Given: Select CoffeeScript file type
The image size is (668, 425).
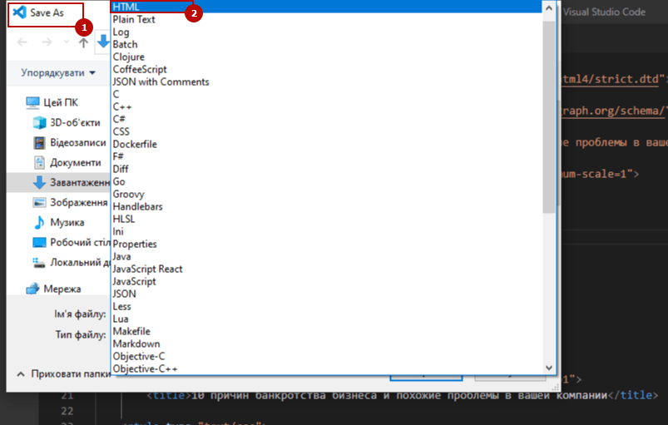Looking at the screenshot, I should pos(326,69).
